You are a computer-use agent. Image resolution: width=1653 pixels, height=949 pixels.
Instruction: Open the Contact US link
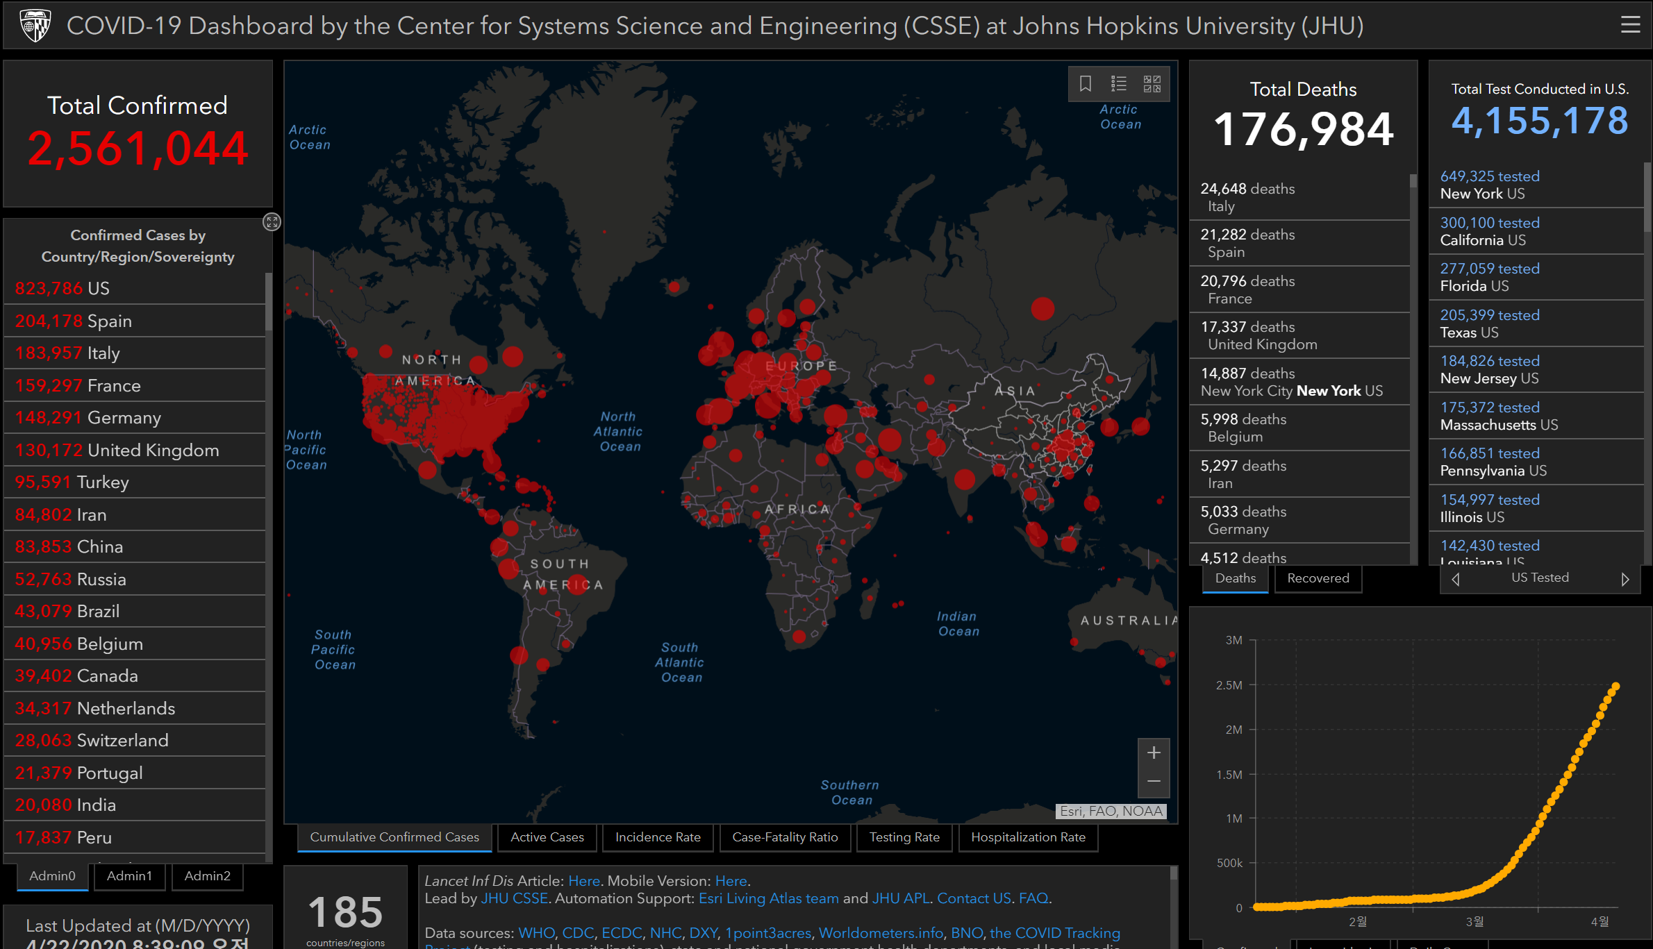(x=974, y=898)
